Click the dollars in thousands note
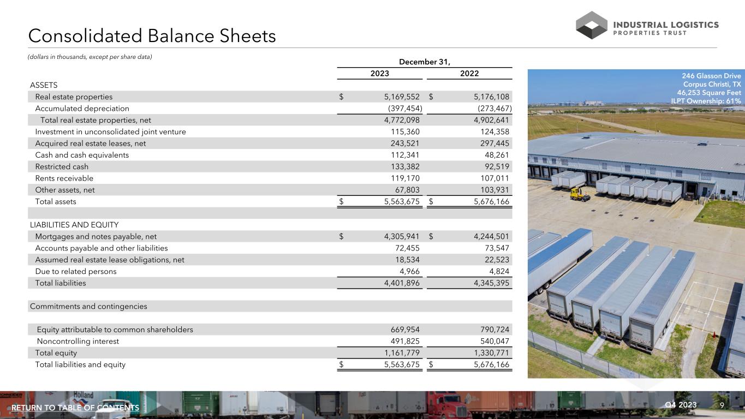The width and height of the screenshot is (745, 419). (90, 57)
